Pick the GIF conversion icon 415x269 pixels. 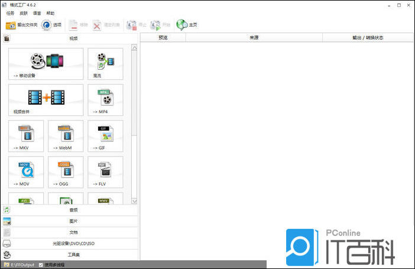pos(105,136)
